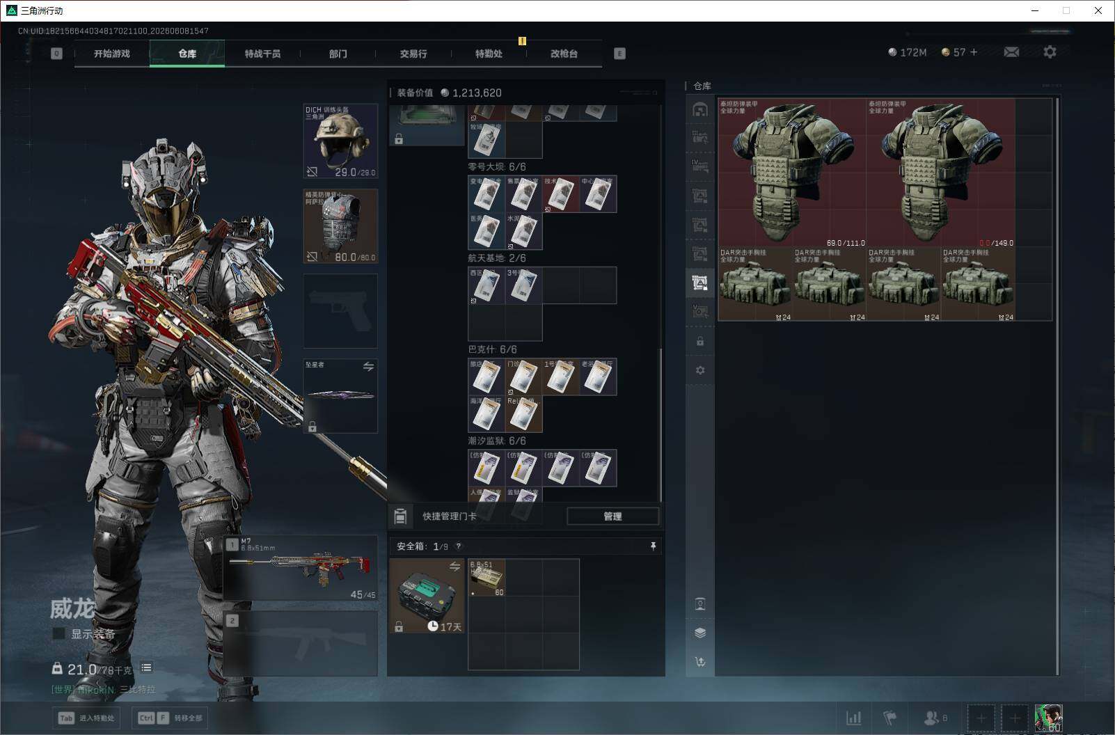
Task: Switch to stash page V icon
Action: tap(700, 312)
